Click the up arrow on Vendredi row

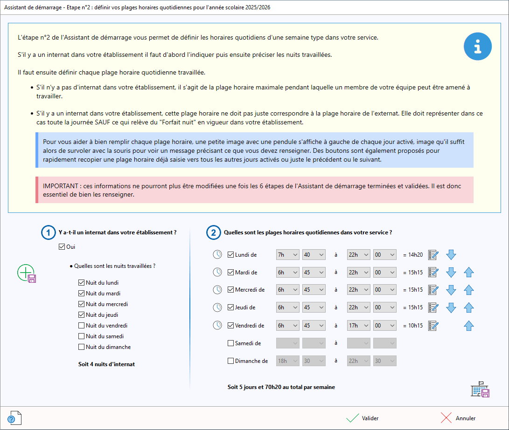tap(469, 326)
